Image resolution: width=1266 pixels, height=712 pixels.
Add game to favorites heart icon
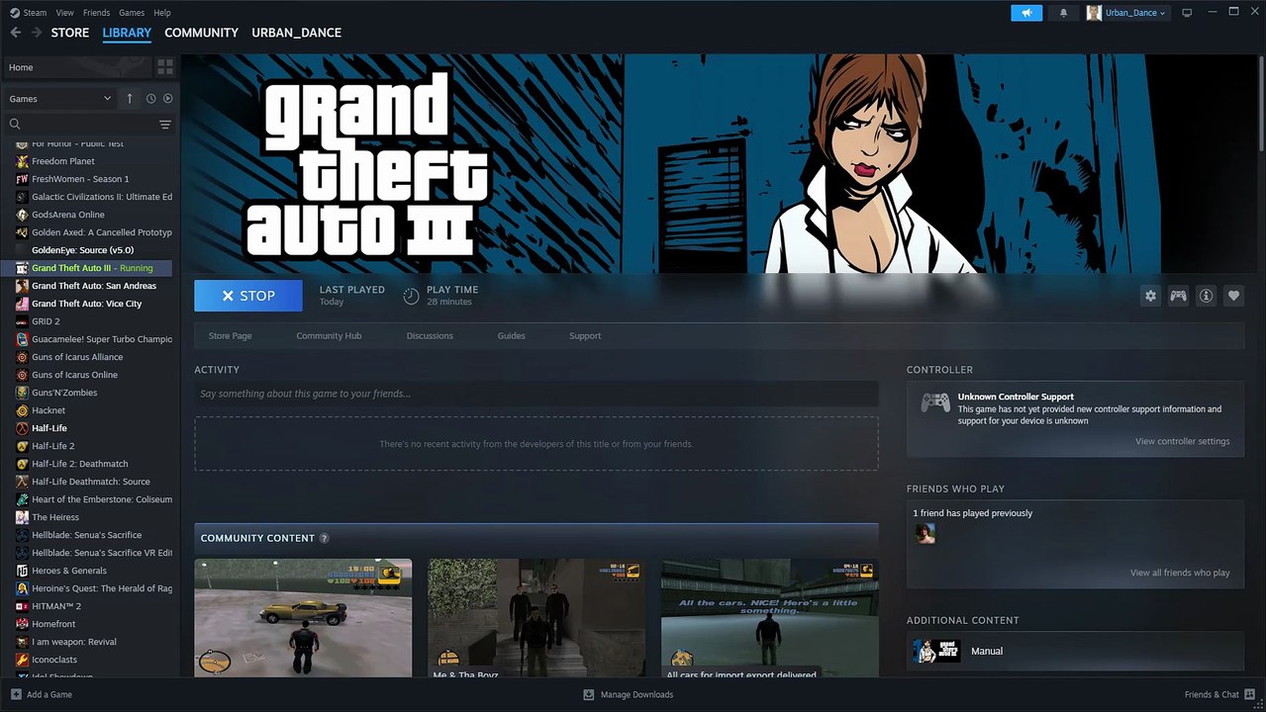pos(1233,296)
